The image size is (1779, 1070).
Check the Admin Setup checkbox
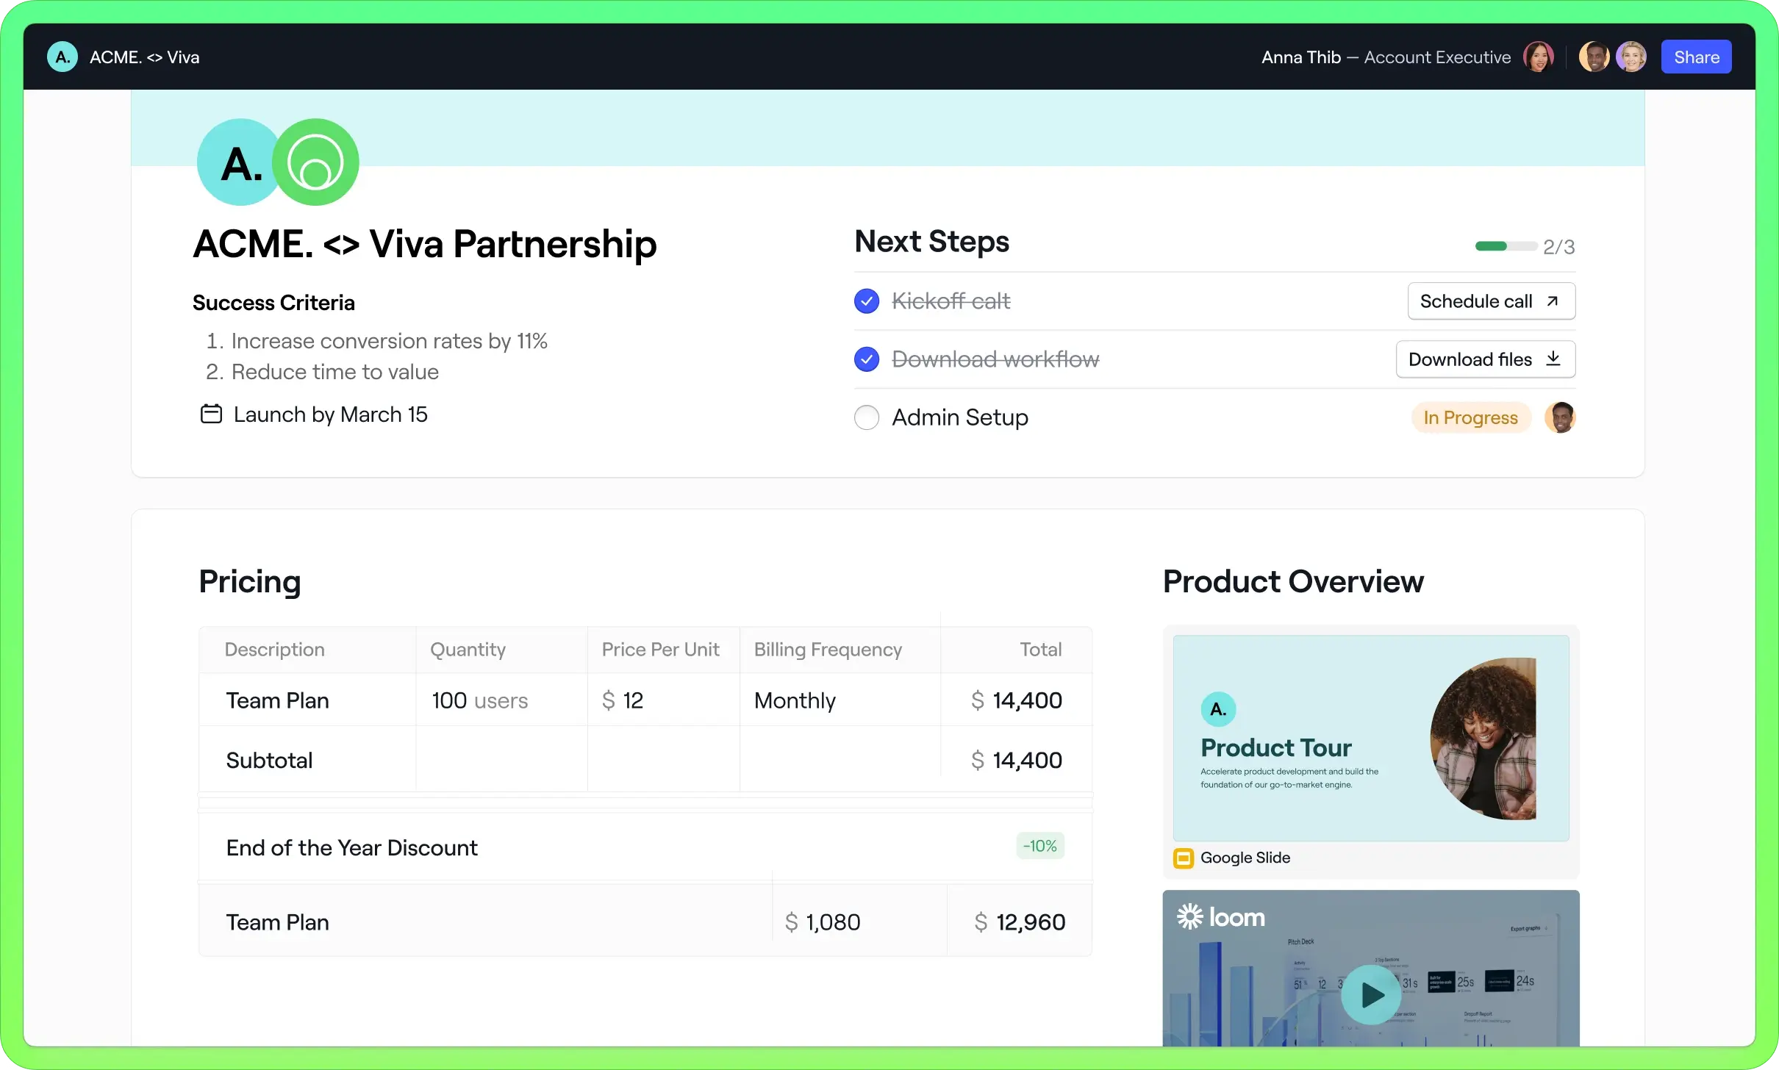tap(866, 417)
